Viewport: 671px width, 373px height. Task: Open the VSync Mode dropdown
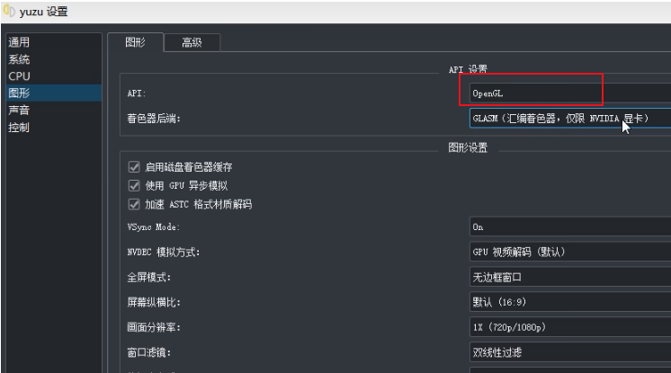569,227
